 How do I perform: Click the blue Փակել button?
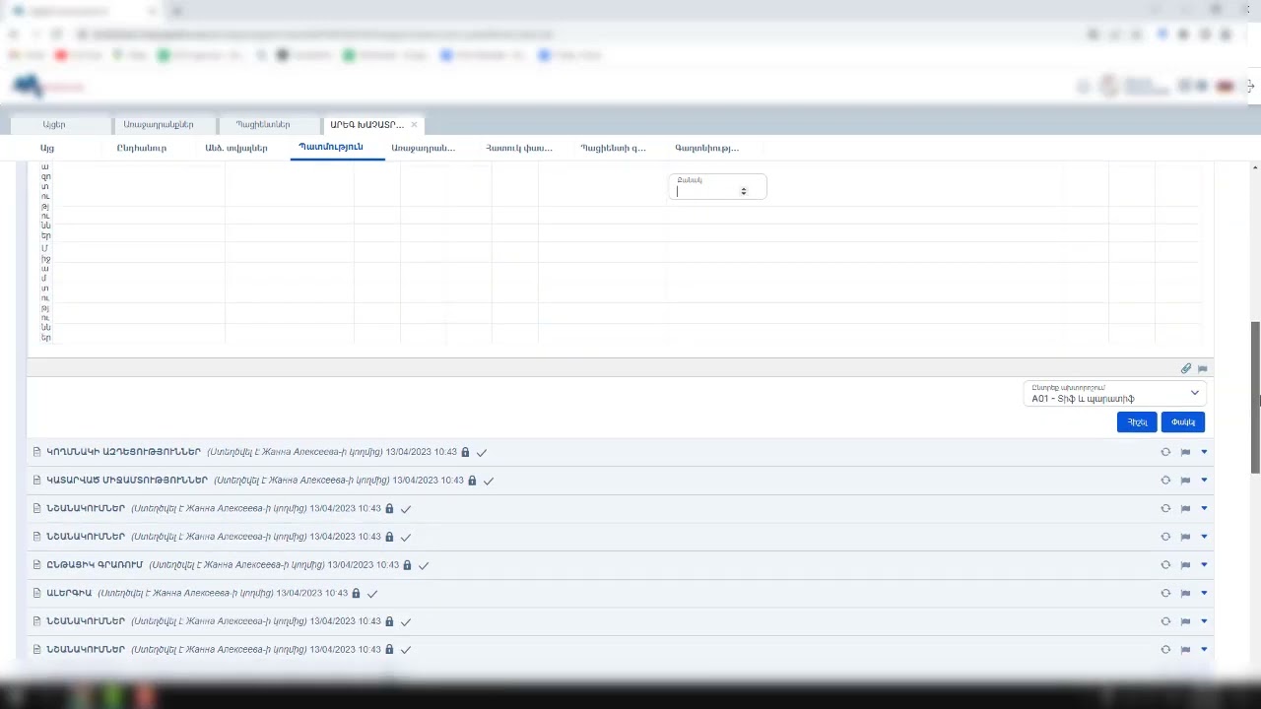click(x=1183, y=422)
